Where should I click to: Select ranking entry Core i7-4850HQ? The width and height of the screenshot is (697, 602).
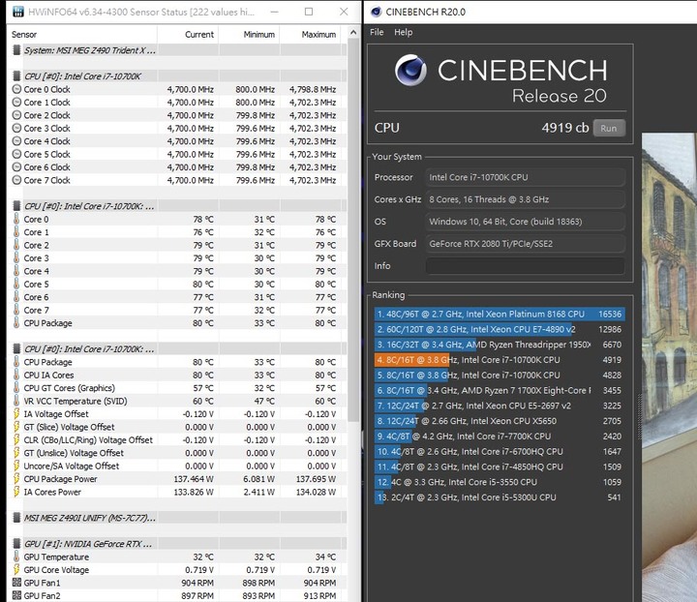click(500, 467)
